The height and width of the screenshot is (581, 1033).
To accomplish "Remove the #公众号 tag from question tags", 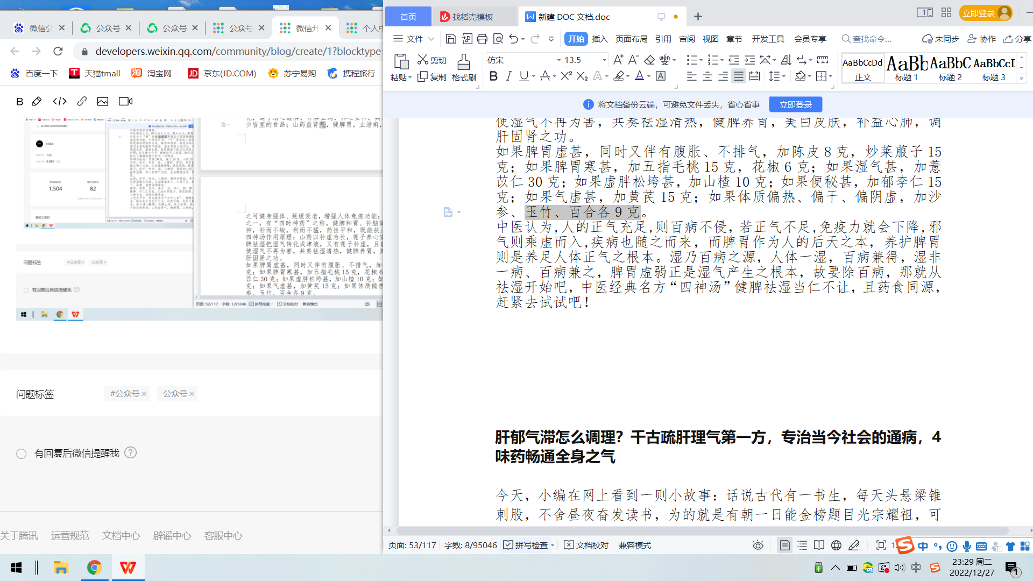I will (144, 394).
